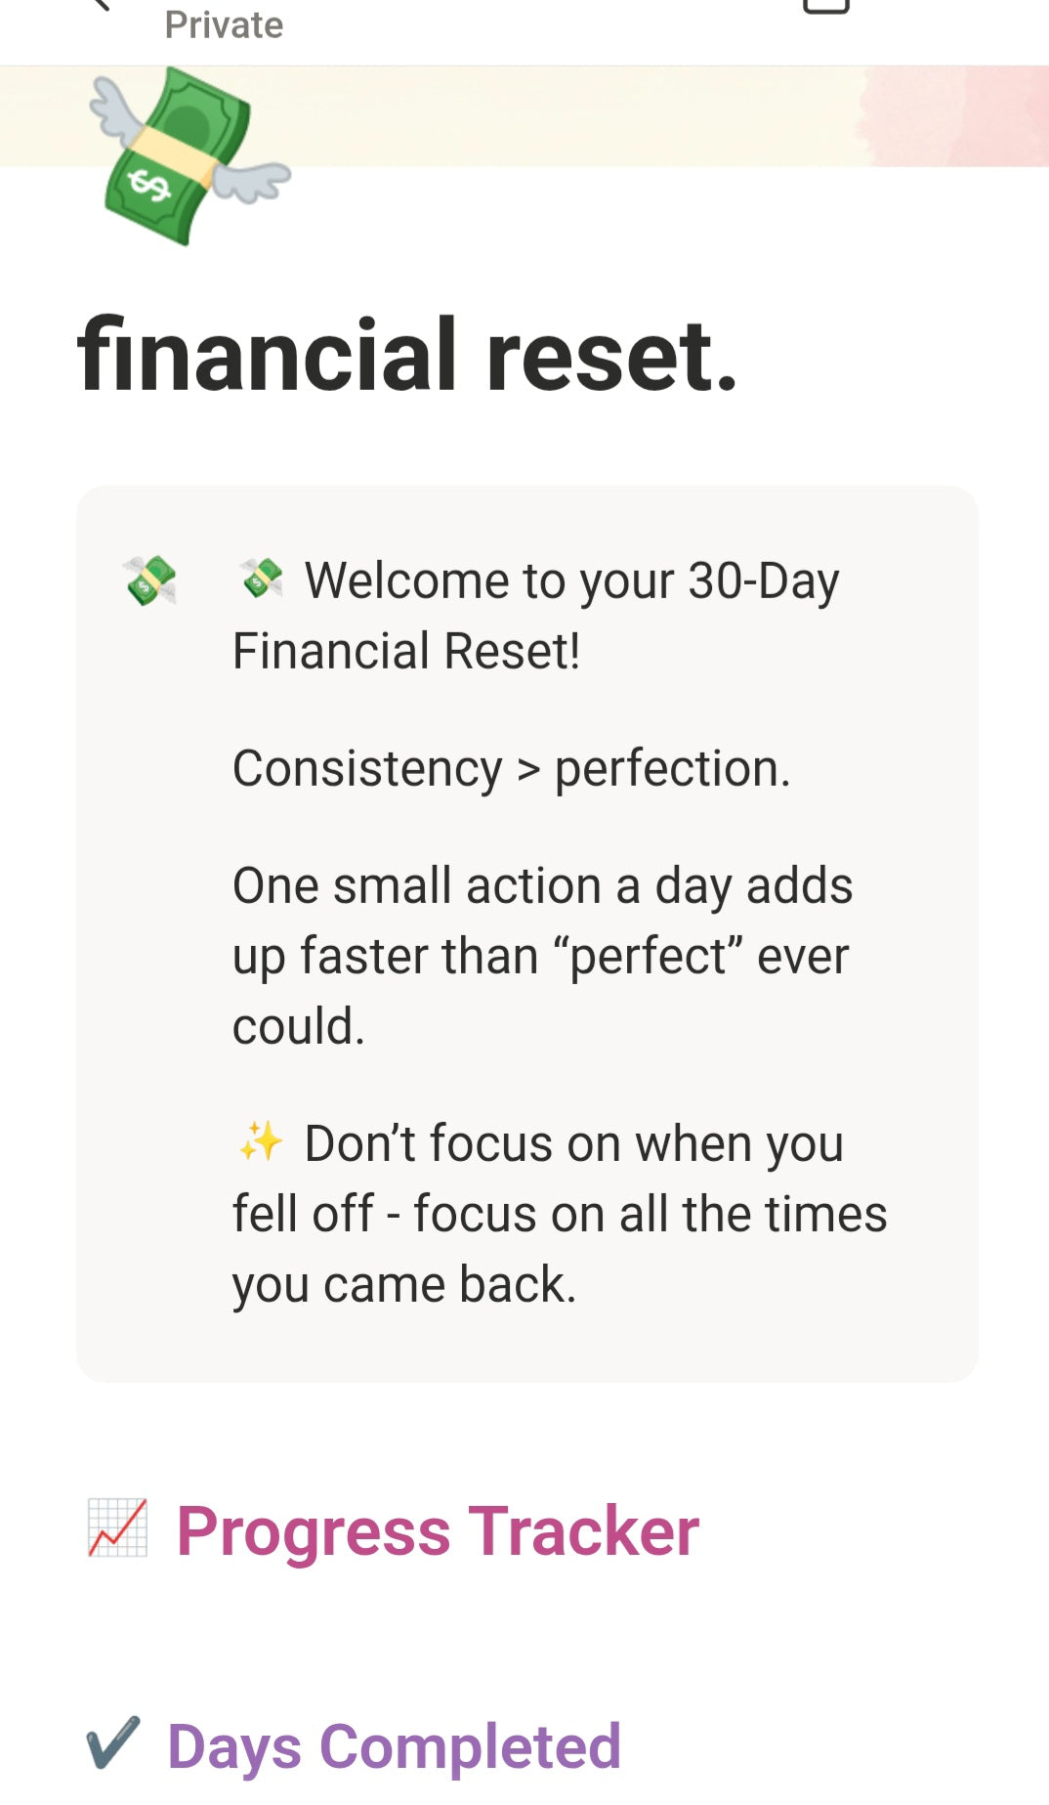Open the Progress Tracker subpage
This screenshot has width=1049, height=1805.
coord(438,1531)
